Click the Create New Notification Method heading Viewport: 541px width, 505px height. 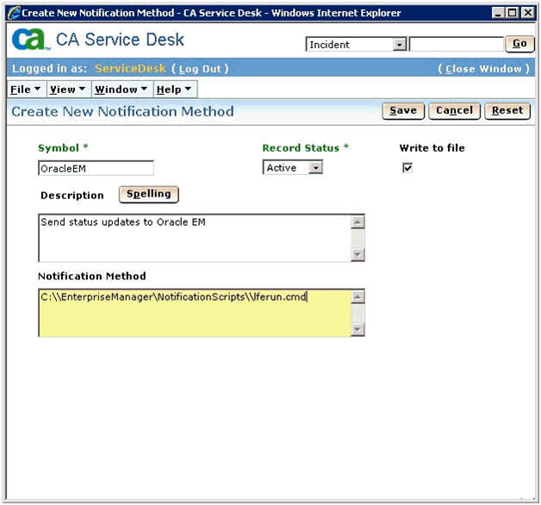pyautogui.click(x=122, y=111)
